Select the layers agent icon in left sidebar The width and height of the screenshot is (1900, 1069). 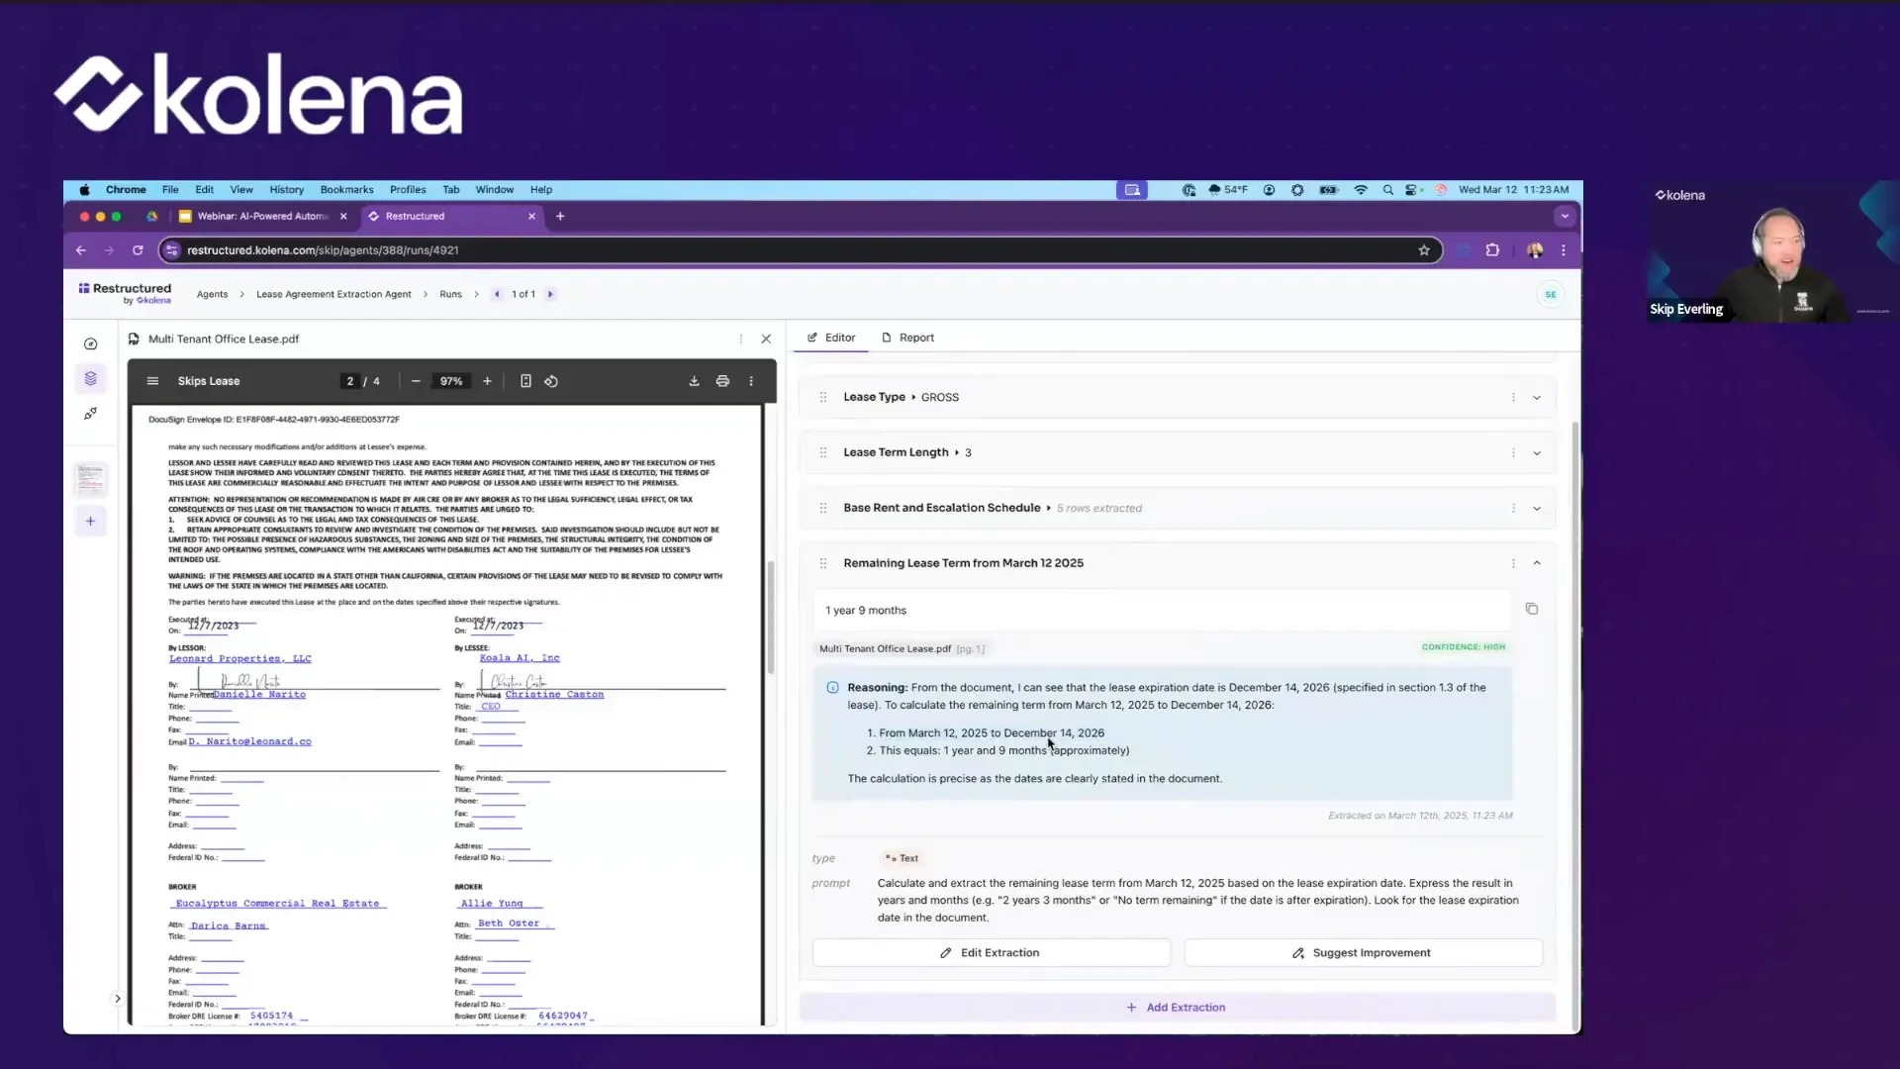pyautogui.click(x=90, y=378)
